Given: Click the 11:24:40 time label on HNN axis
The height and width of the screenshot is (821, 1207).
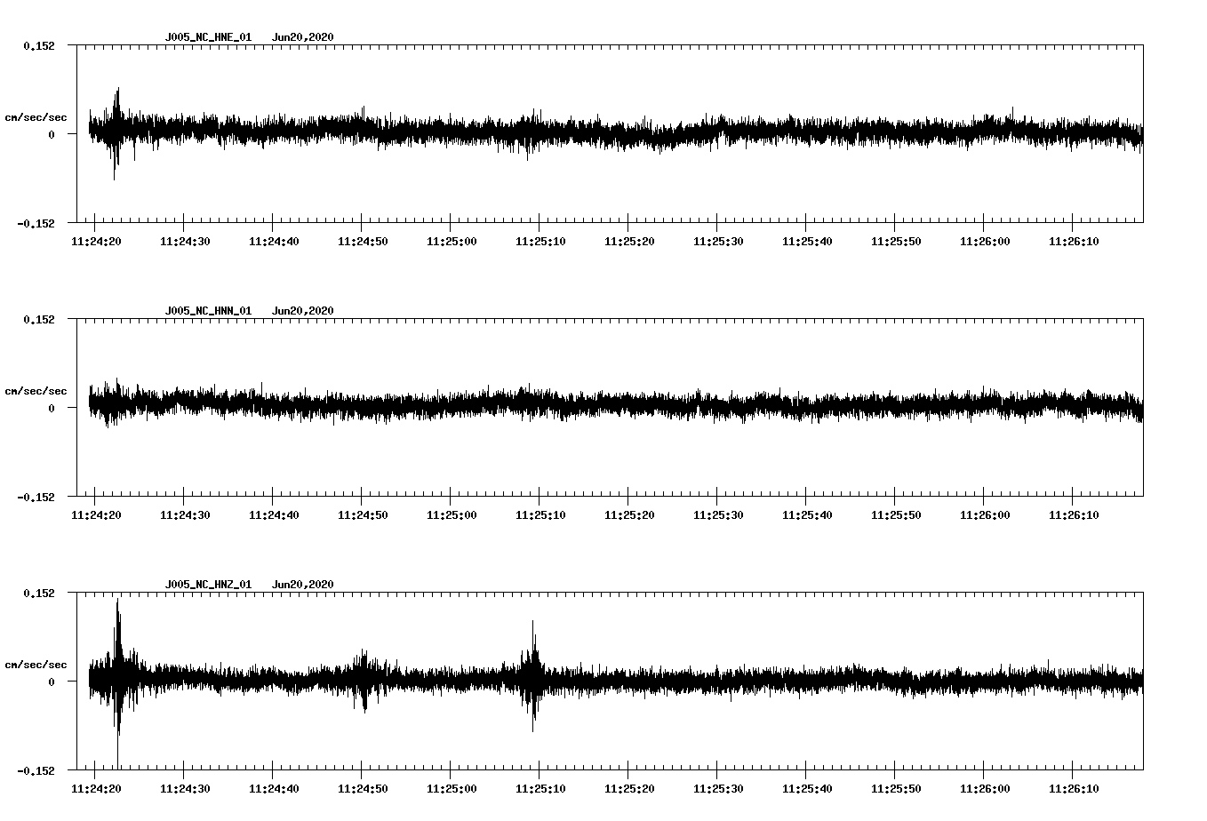Looking at the screenshot, I should click(274, 515).
